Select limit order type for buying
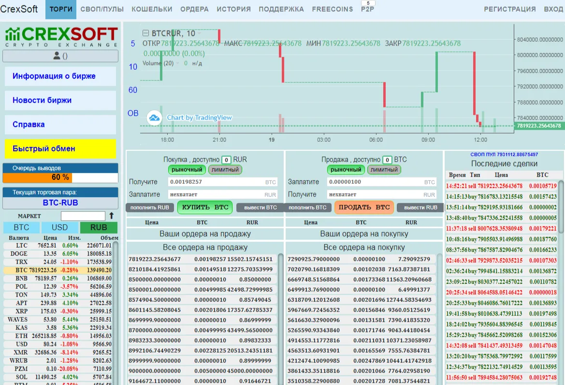Image resolution: width=565 pixels, height=385 pixels. tap(225, 169)
